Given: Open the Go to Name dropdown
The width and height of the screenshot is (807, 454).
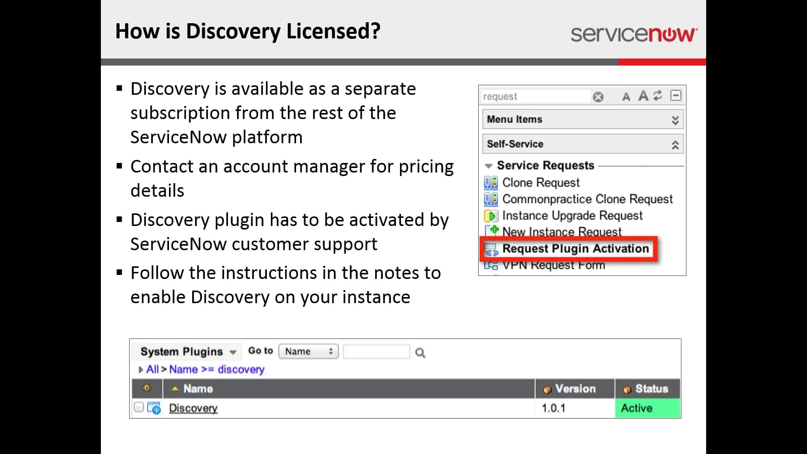Looking at the screenshot, I should (x=308, y=351).
